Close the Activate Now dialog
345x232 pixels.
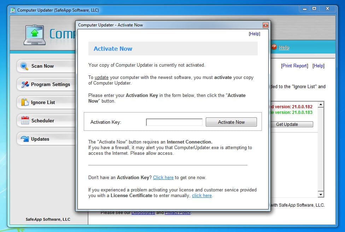click(265, 25)
